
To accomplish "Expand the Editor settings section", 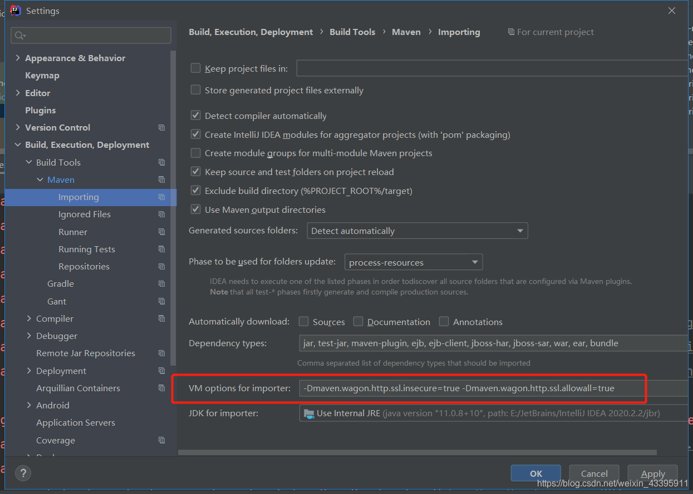I will point(18,93).
